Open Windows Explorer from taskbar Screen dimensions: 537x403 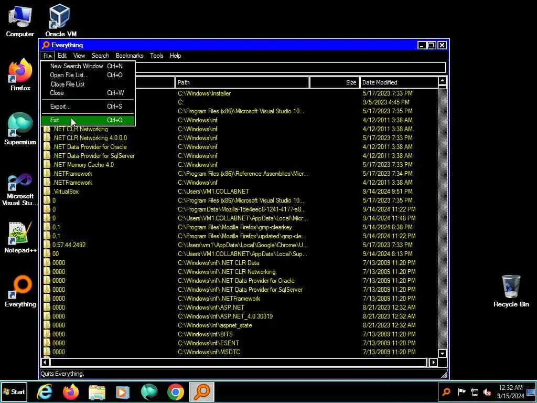97,391
